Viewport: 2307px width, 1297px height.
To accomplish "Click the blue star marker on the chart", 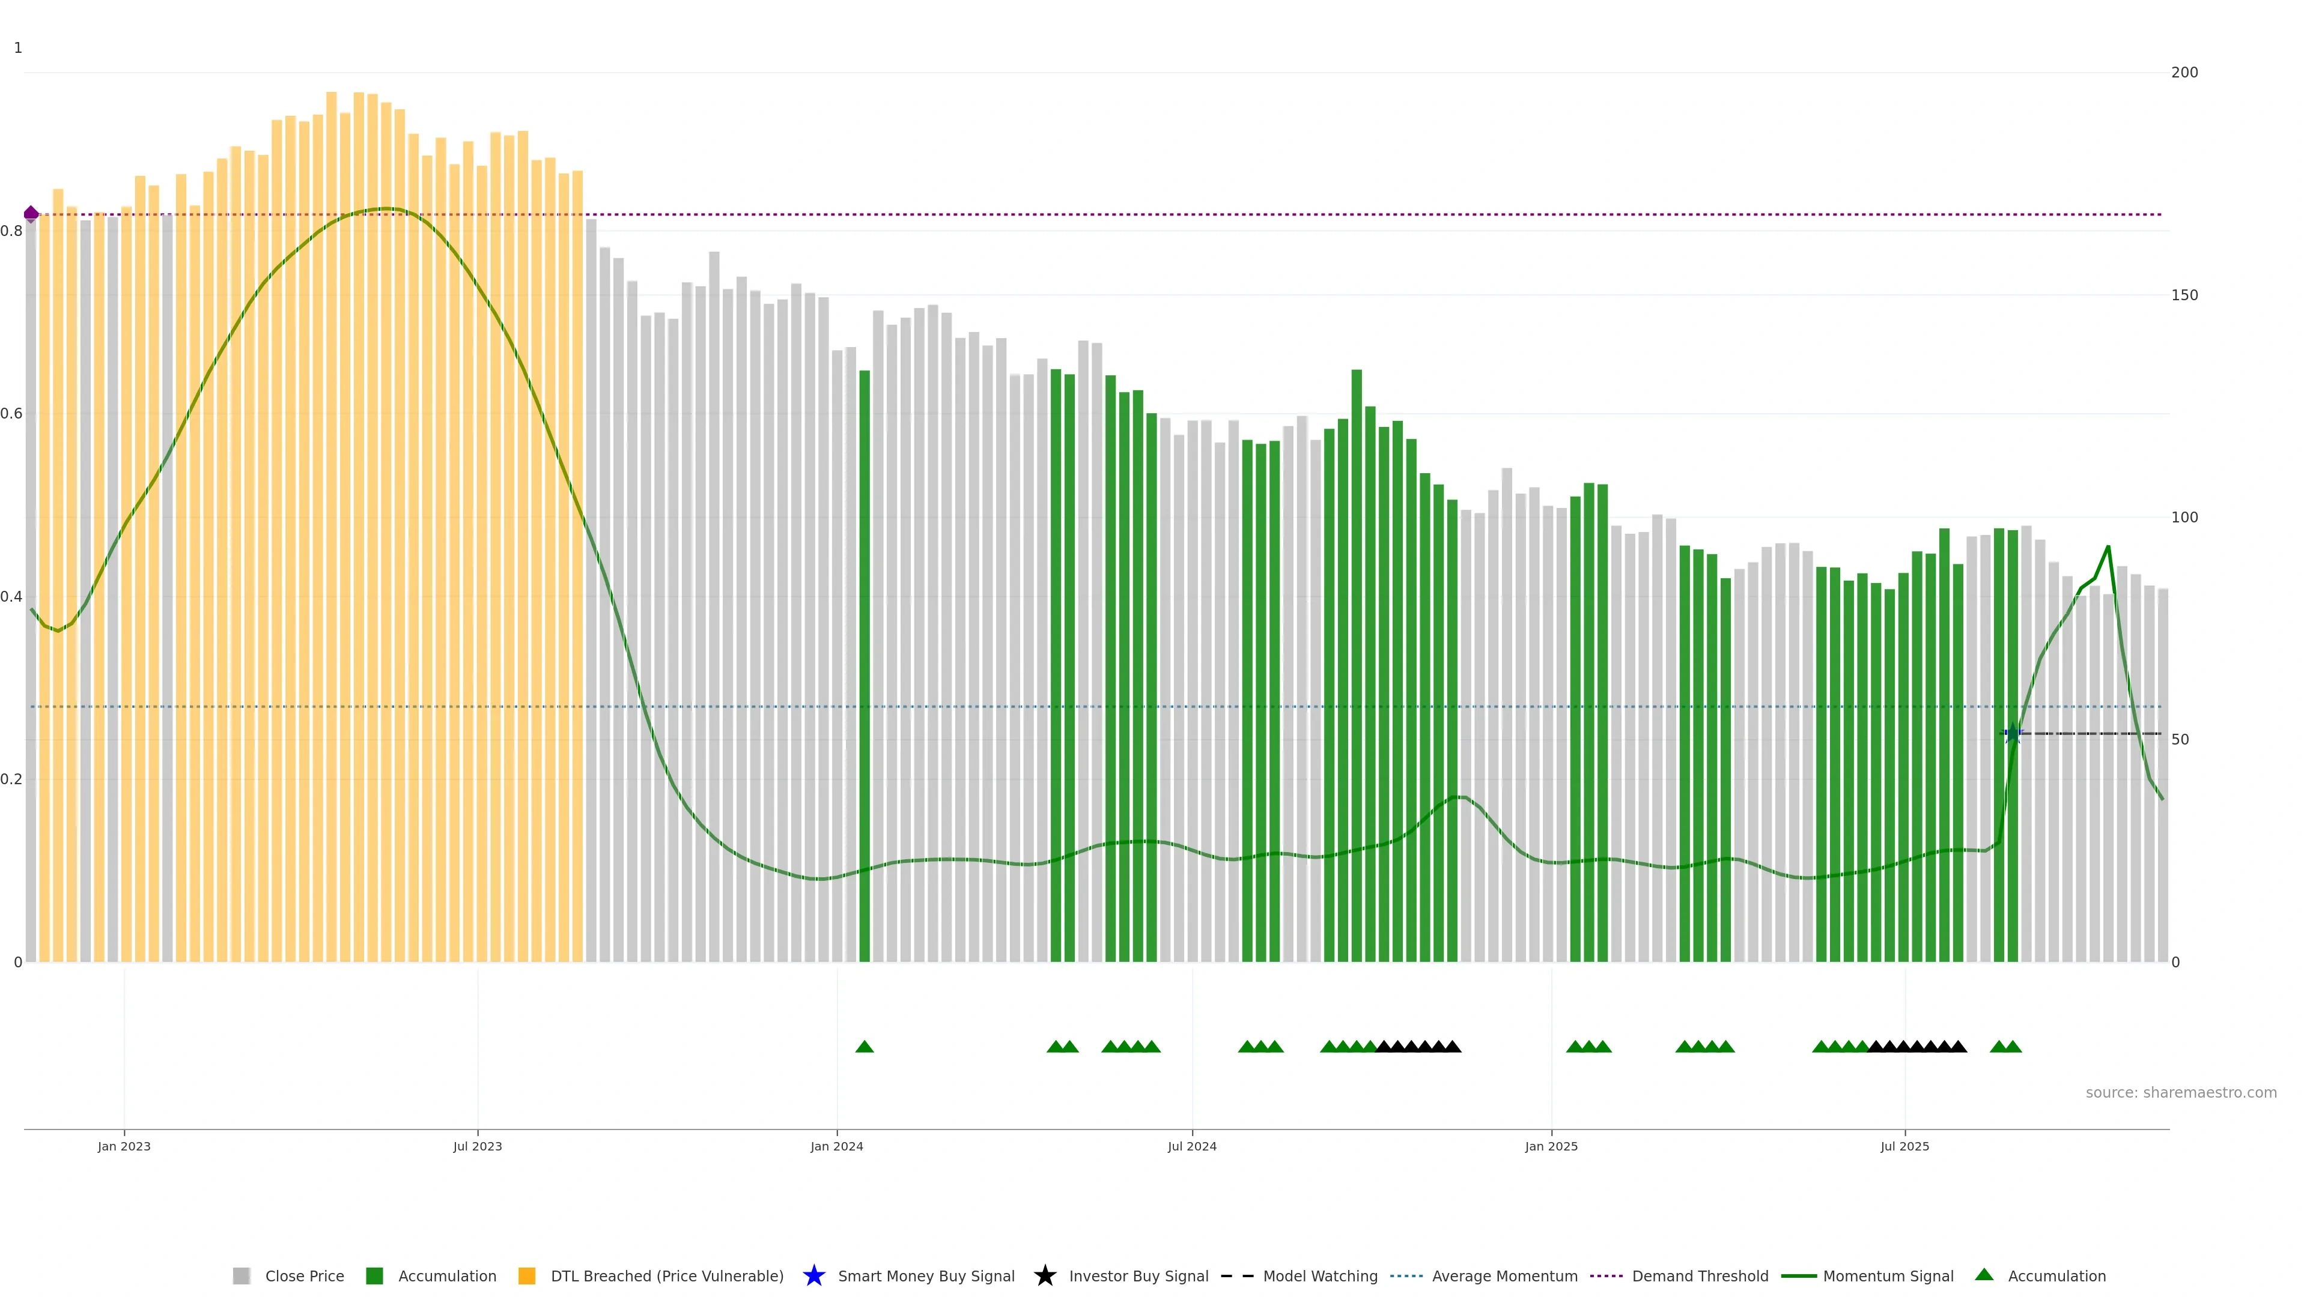I will tap(2013, 733).
